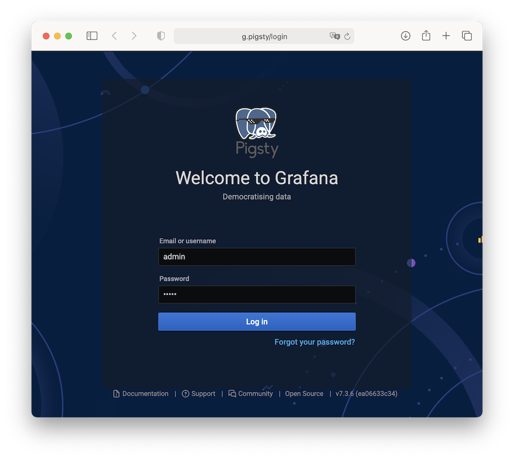Open the Support footer link

pos(203,394)
